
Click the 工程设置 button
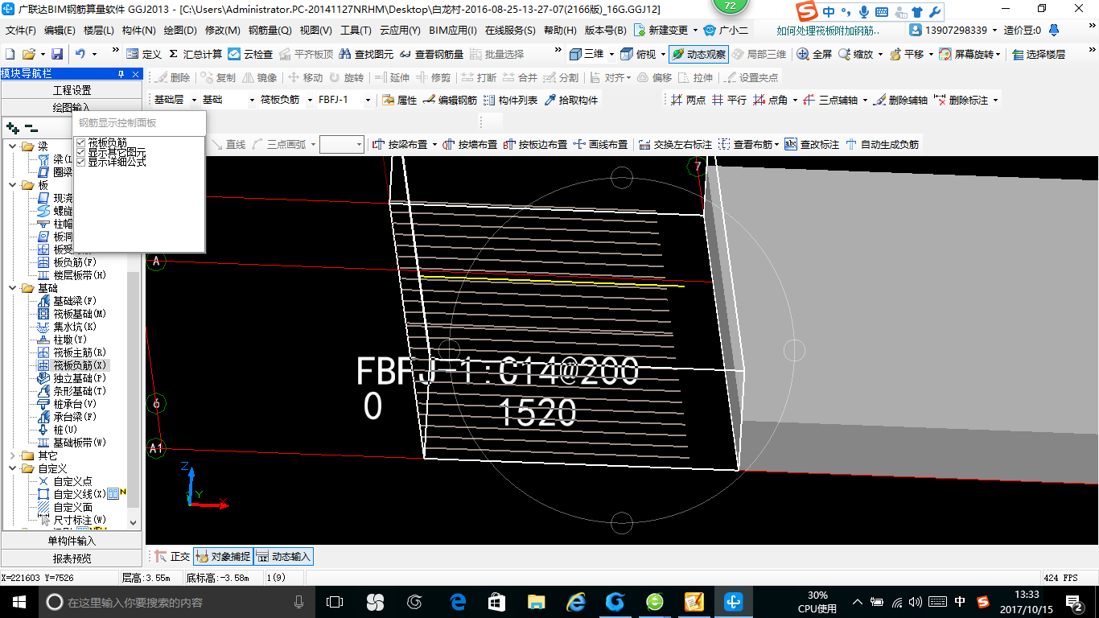(x=72, y=90)
